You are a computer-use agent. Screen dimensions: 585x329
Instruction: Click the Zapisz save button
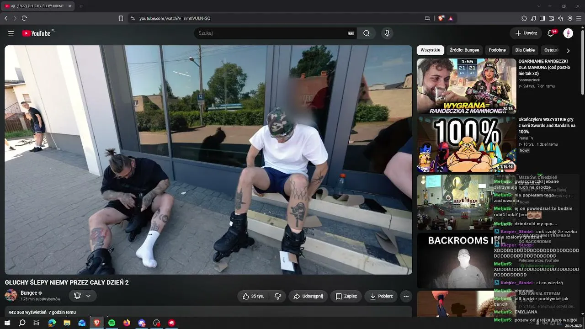click(346, 296)
